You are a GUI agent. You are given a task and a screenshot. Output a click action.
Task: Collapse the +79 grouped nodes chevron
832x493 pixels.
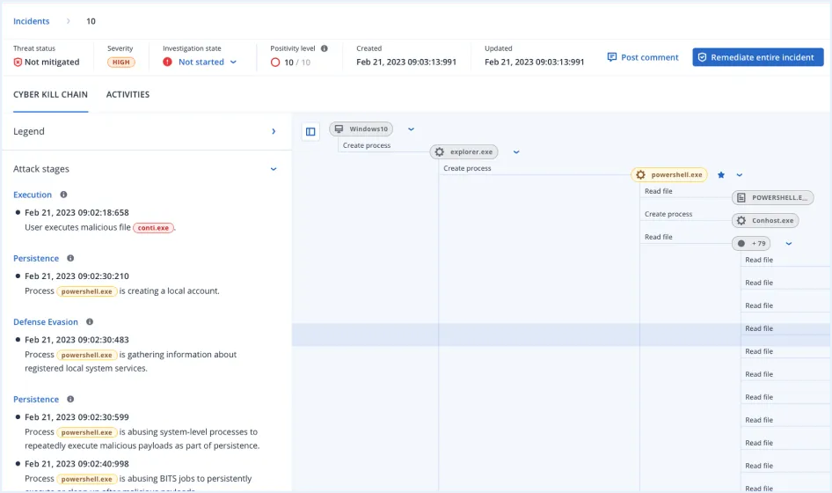tap(789, 244)
